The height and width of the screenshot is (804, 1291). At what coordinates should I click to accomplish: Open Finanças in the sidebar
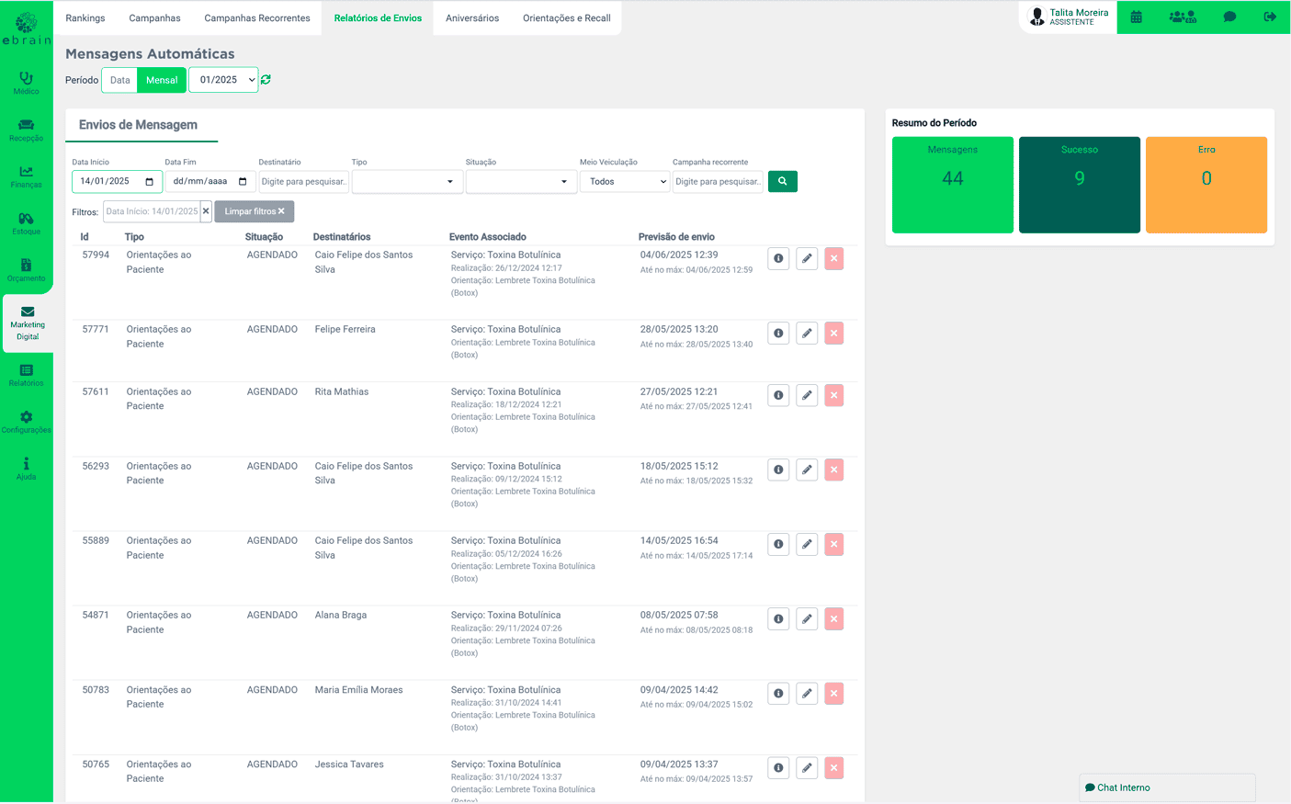tap(26, 176)
